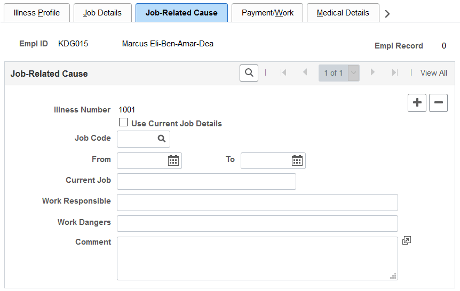Open the From date calendar picker
This screenshot has width=460, height=291.
(173, 160)
